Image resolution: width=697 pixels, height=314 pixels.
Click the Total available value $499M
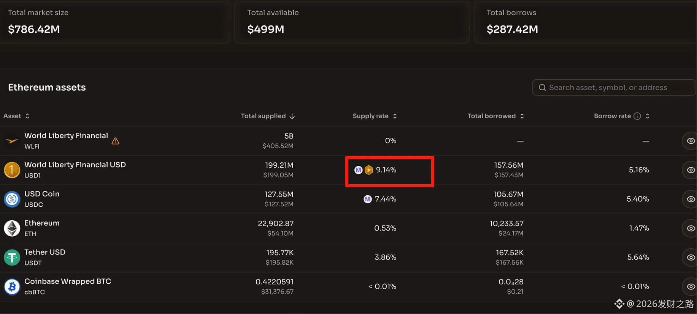pos(266,30)
